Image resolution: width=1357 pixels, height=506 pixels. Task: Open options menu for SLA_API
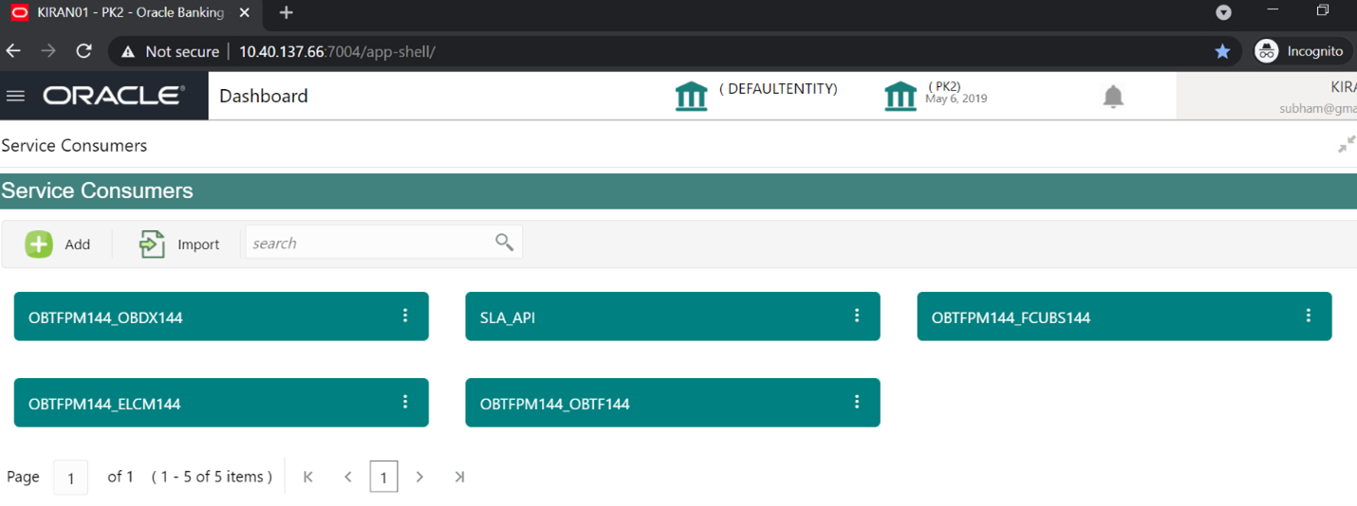(x=857, y=316)
